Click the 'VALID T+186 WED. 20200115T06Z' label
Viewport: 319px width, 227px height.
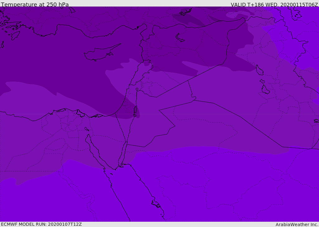tap(274, 4)
